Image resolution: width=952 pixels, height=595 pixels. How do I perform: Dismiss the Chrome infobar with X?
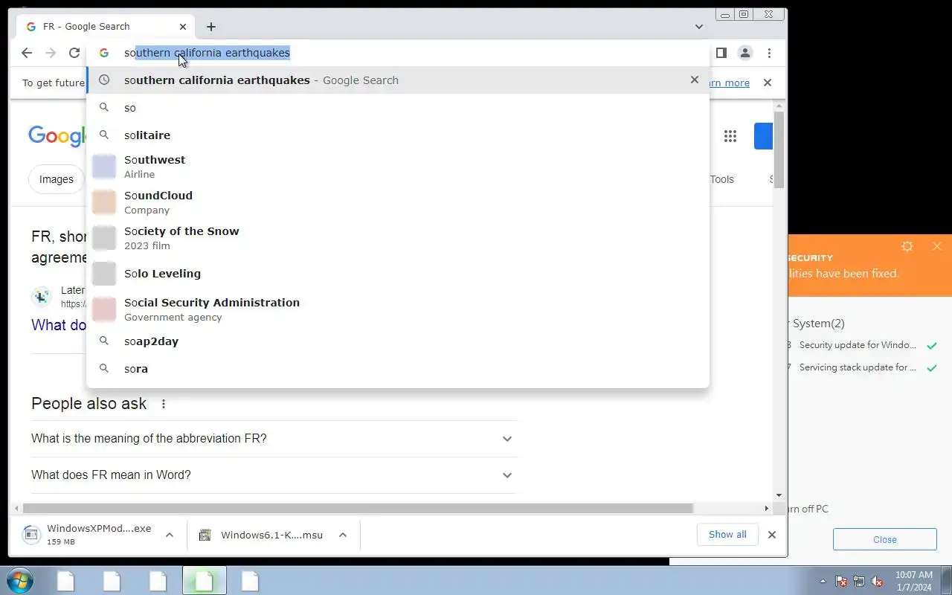coord(768,83)
